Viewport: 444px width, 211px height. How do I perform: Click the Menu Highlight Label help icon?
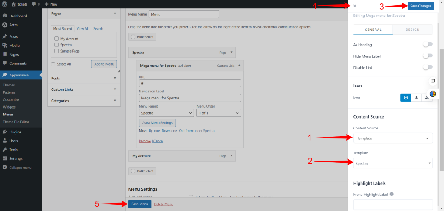tap(392, 194)
